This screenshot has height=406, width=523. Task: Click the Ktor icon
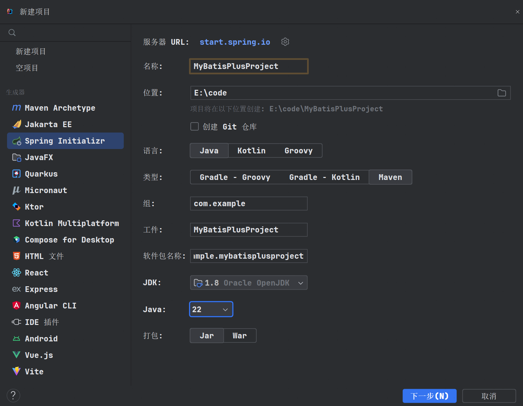click(x=16, y=207)
